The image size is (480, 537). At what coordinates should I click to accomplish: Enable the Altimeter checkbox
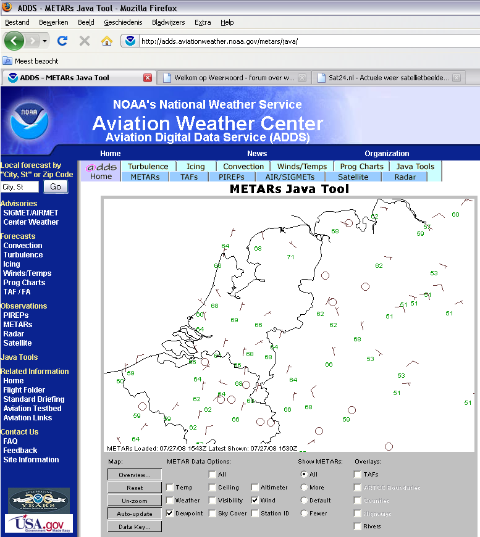(255, 488)
